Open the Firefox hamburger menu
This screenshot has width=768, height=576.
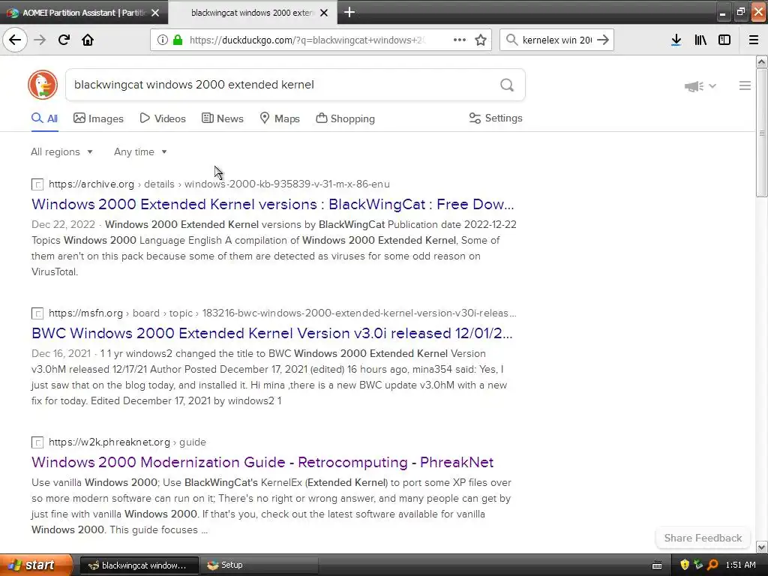point(754,40)
